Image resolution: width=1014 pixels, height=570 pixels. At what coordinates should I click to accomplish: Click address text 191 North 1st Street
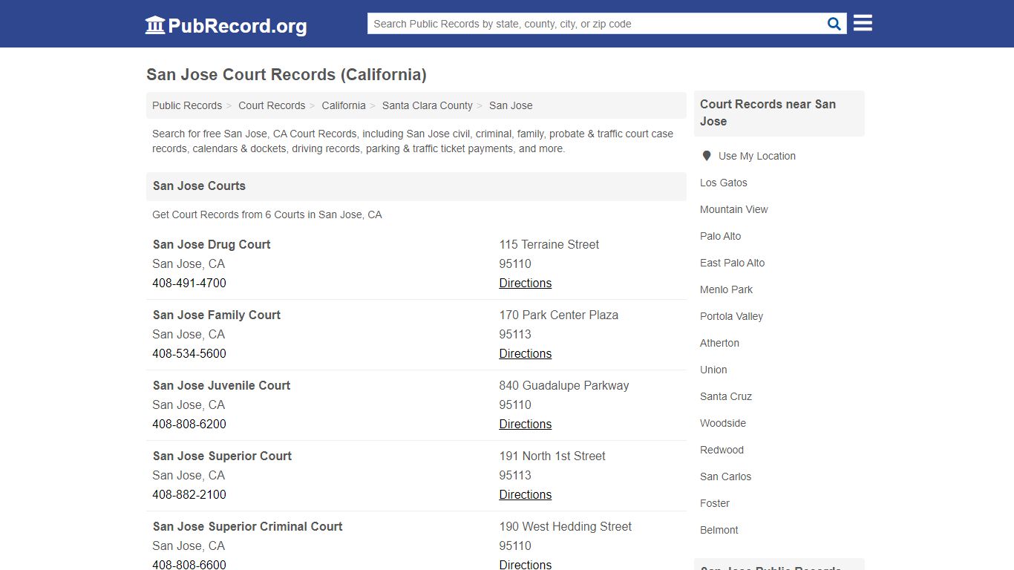(x=552, y=456)
